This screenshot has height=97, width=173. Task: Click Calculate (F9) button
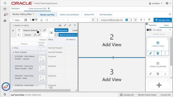tap(127, 95)
